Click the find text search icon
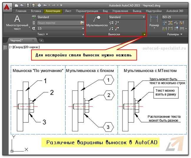Screen dimensions: 191x158 coord(82,23)
